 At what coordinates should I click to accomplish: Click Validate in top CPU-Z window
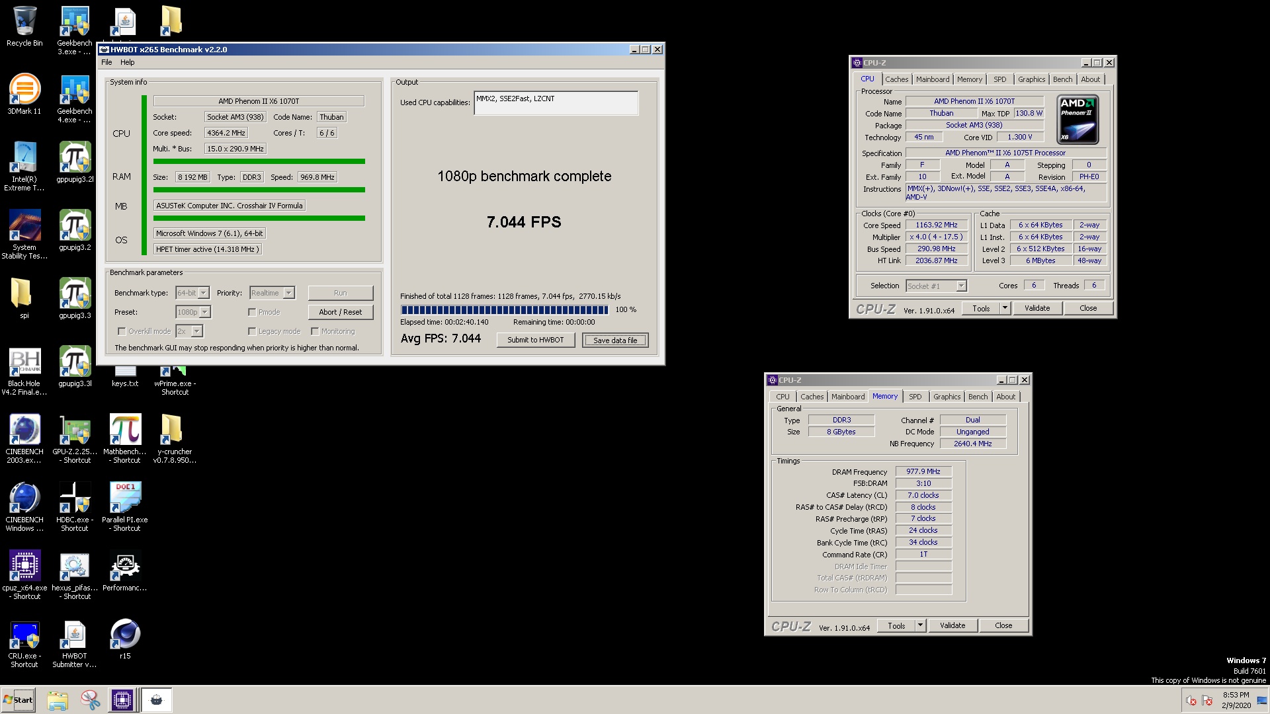1037,308
